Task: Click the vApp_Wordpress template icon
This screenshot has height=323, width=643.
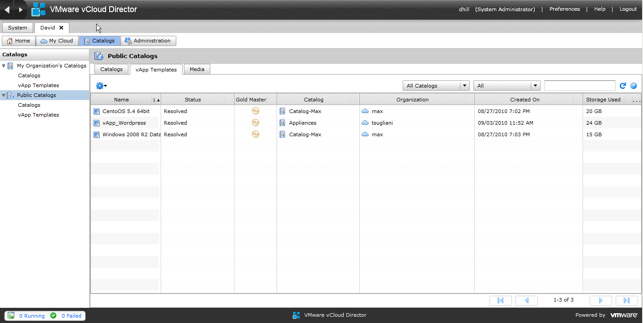Action: click(x=96, y=123)
